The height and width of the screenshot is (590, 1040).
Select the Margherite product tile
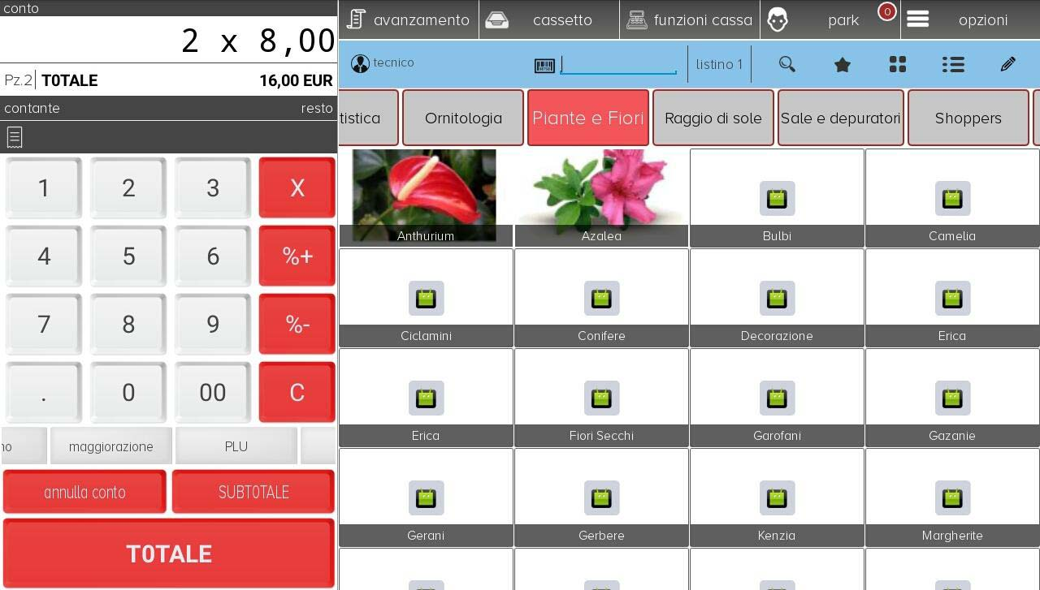click(952, 497)
